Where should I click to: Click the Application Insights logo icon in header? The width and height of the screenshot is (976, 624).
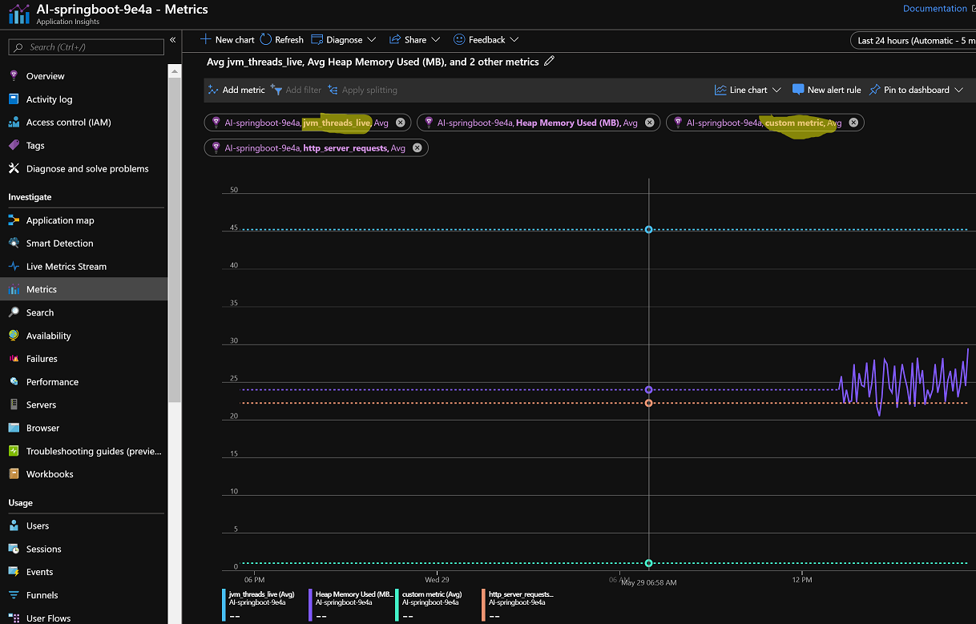pos(18,14)
